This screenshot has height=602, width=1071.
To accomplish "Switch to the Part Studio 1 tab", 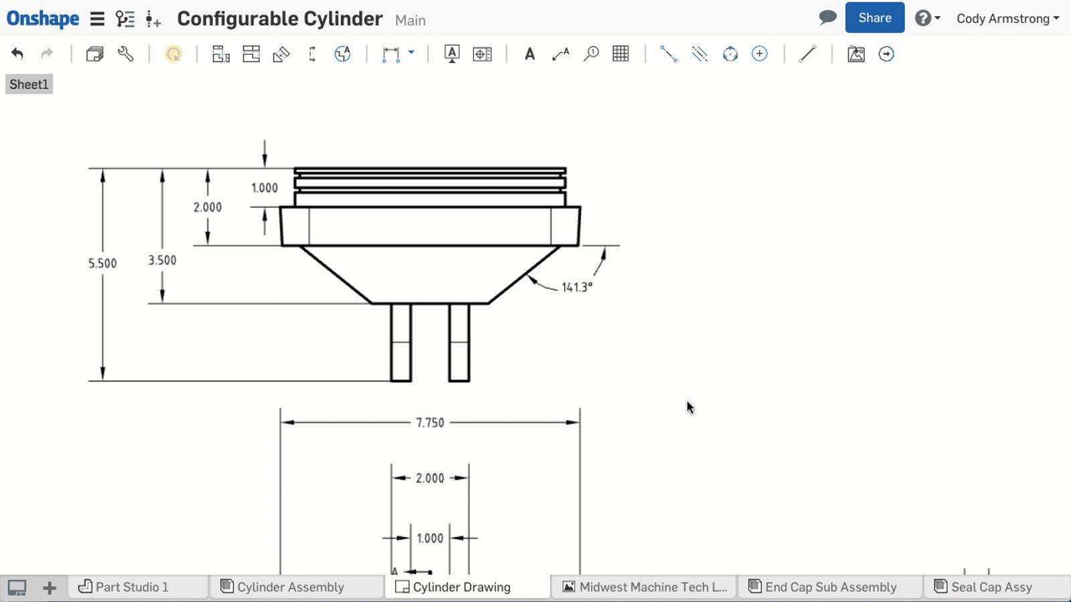I will pos(131,587).
